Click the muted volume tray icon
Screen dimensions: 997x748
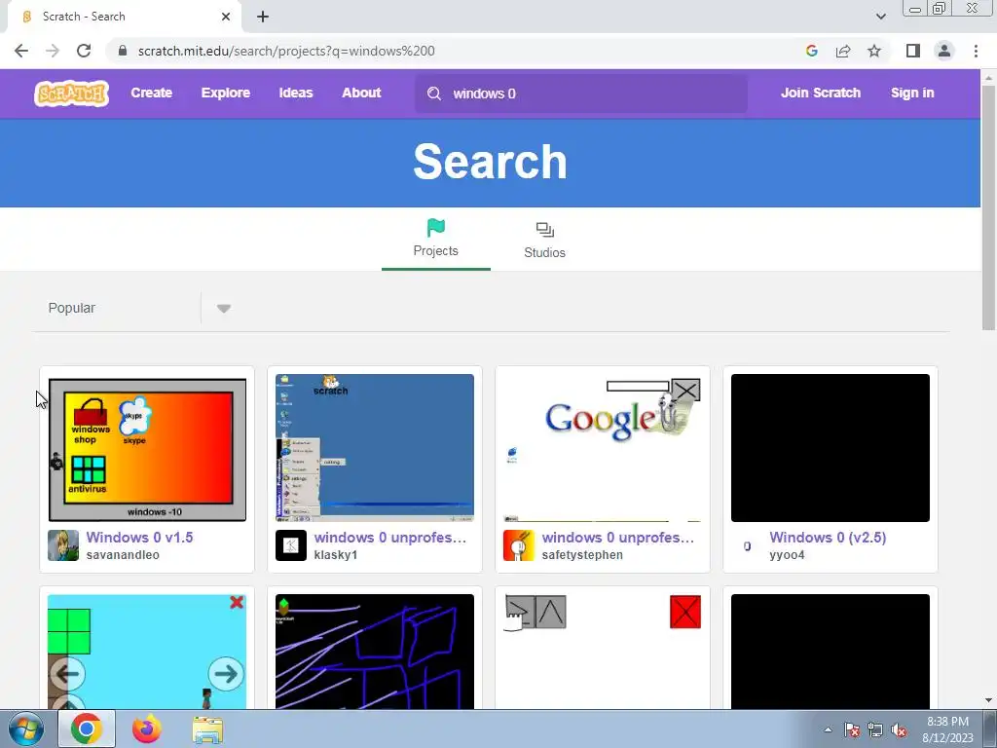(x=899, y=729)
